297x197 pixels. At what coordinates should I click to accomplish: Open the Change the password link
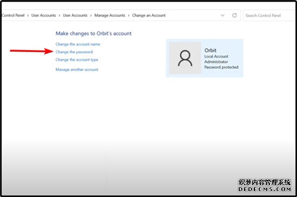pyautogui.click(x=74, y=52)
